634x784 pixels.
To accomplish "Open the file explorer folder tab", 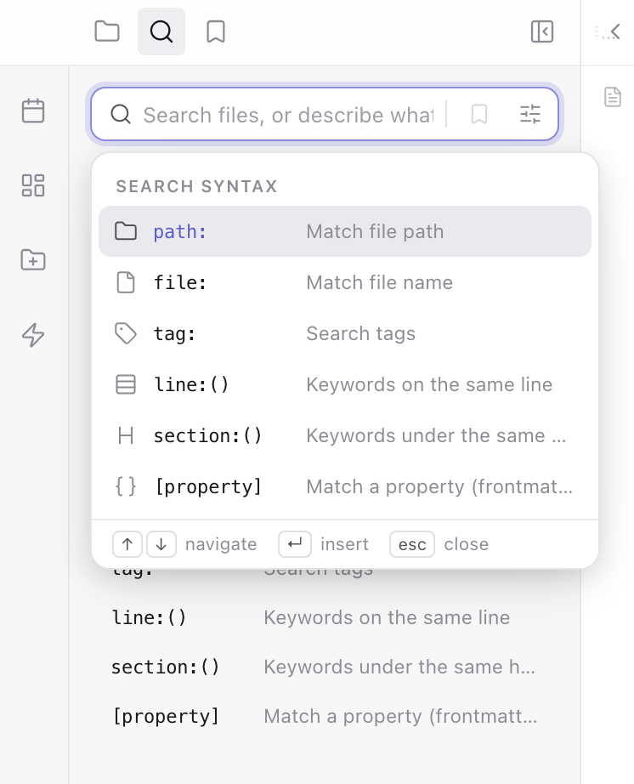I will pyautogui.click(x=107, y=31).
